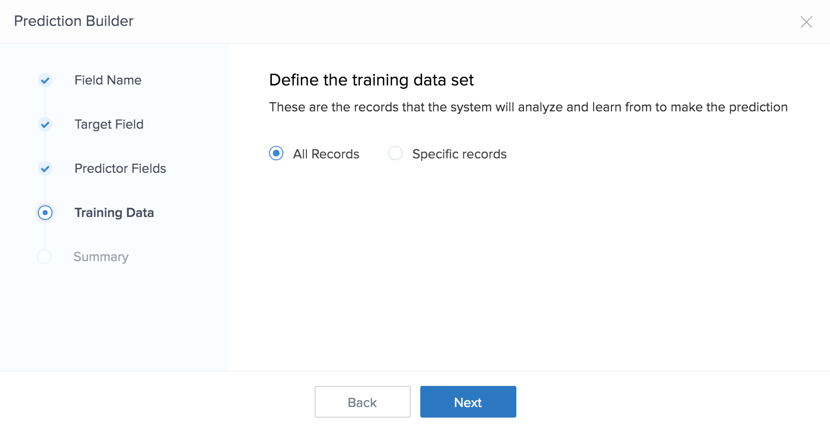This screenshot has width=830, height=432.
Task: Close the Prediction Builder dialog
Action: (806, 22)
